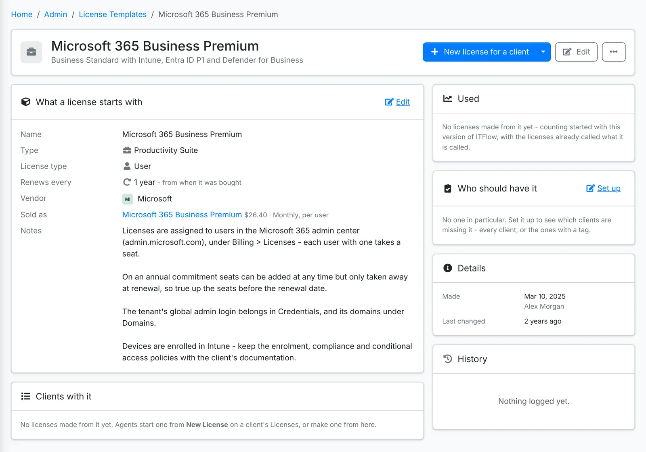Click 'Set up' in Who should have it
Viewport: 646px width, 452px height.
tap(603, 188)
